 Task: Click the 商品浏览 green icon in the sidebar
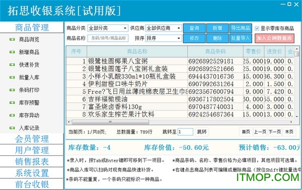[x=12, y=39]
